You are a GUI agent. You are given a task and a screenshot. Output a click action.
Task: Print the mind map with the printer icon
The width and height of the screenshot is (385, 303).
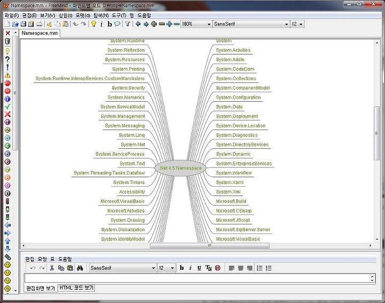coord(39,24)
